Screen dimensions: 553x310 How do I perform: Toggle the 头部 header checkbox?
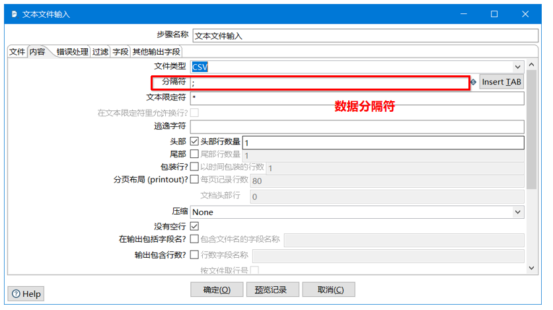pyautogui.click(x=194, y=141)
